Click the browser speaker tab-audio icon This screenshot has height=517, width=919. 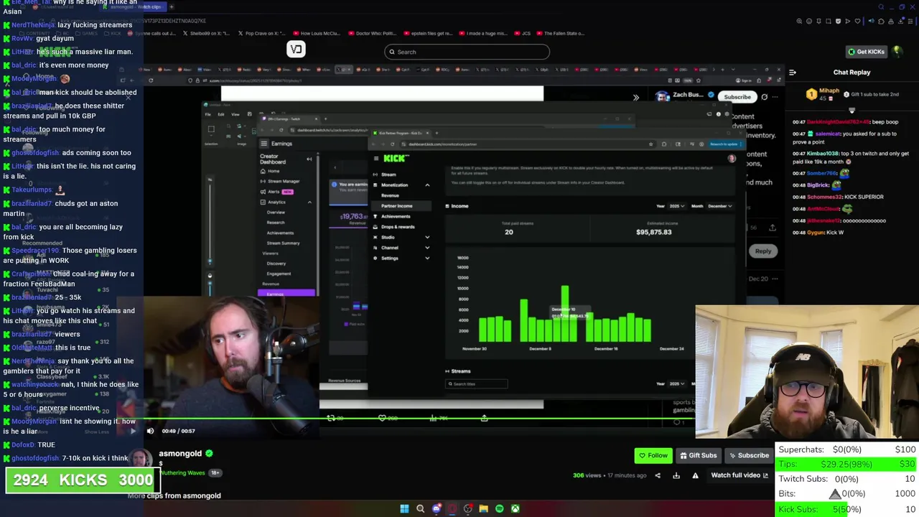coord(871,21)
